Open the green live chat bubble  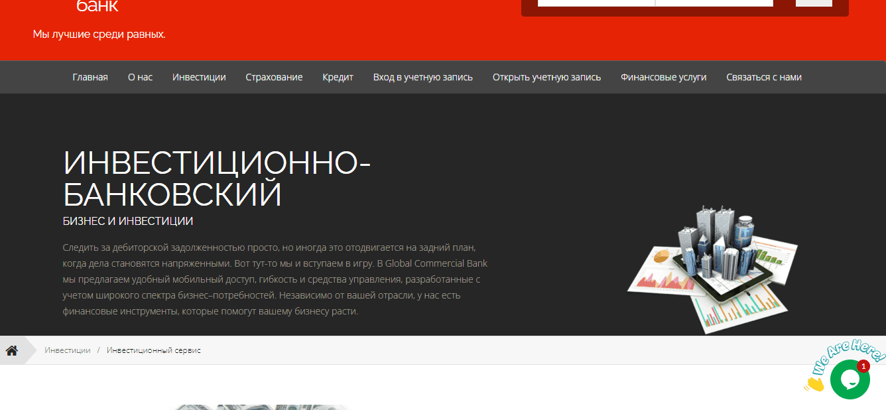click(850, 379)
